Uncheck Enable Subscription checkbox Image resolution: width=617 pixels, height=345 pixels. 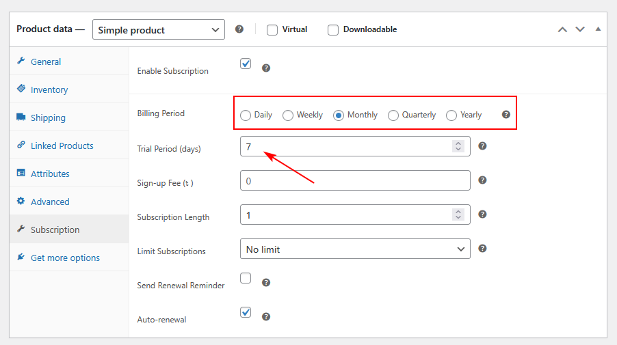click(x=246, y=64)
